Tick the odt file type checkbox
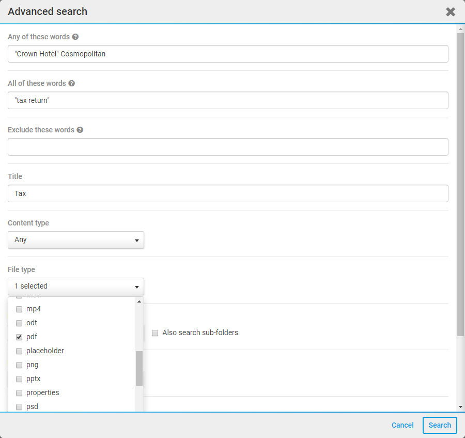The width and height of the screenshot is (465, 438). click(19, 323)
